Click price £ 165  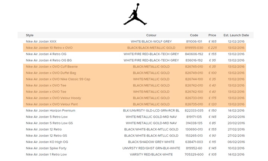[x=212, y=41]
